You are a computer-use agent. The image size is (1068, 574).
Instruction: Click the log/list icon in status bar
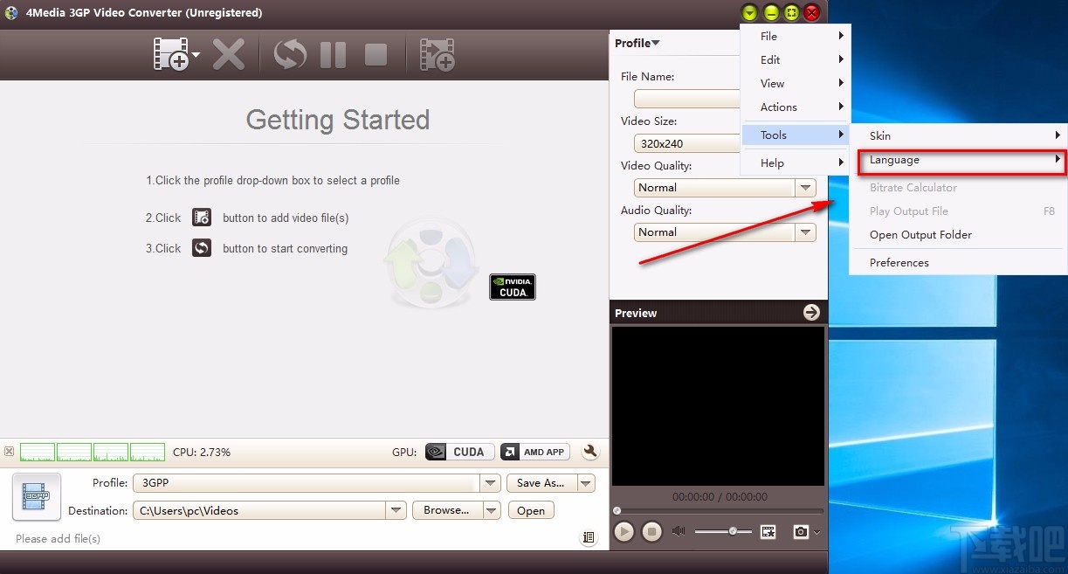tap(589, 538)
